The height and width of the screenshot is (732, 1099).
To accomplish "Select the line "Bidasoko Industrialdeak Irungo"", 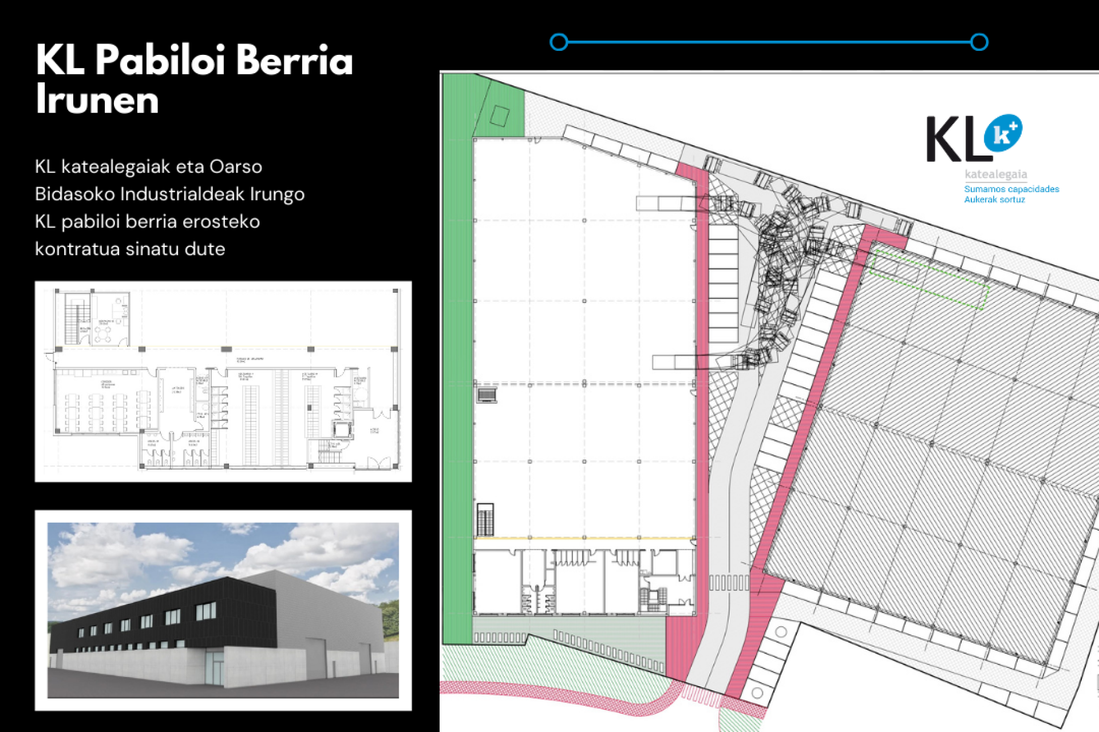I will tap(170, 194).
